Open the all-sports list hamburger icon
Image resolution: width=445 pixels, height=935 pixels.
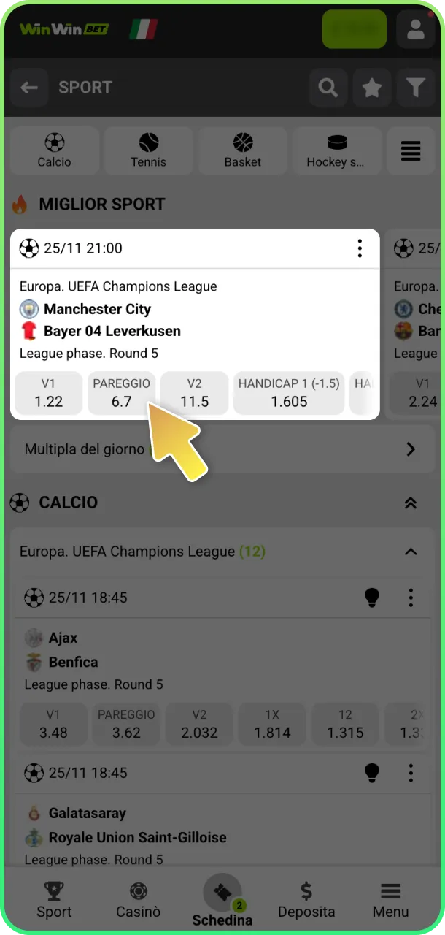pyautogui.click(x=411, y=151)
